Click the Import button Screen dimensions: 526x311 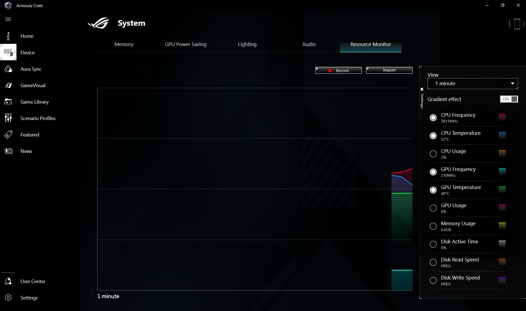tap(389, 70)
